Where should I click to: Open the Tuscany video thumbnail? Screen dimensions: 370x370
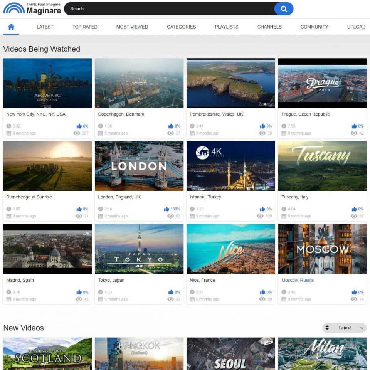(322, 166)
